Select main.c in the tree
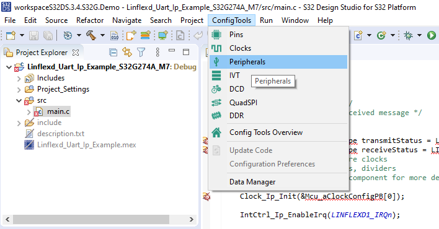The height and width of the screenshot is (229, 439). click(x=58, y=111)
